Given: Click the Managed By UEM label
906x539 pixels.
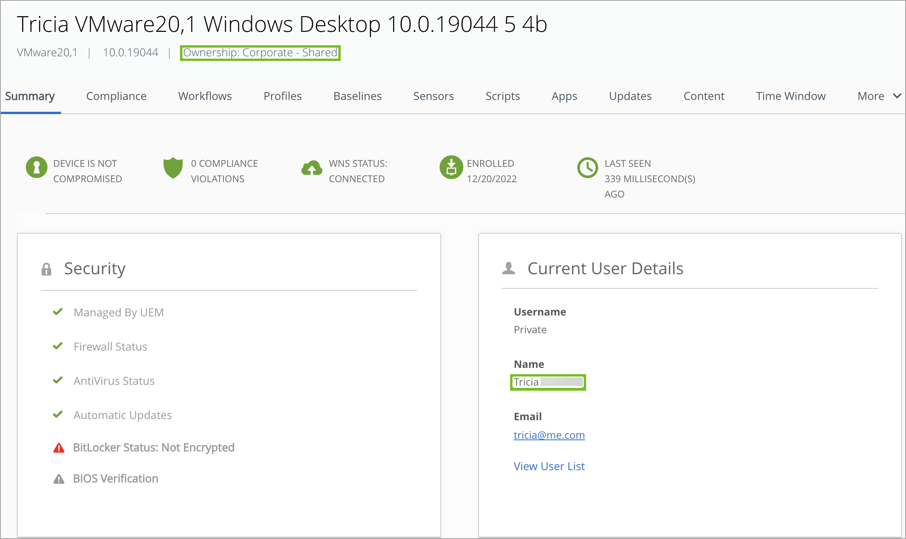Looking at the screenshot, I should [119, 312].
